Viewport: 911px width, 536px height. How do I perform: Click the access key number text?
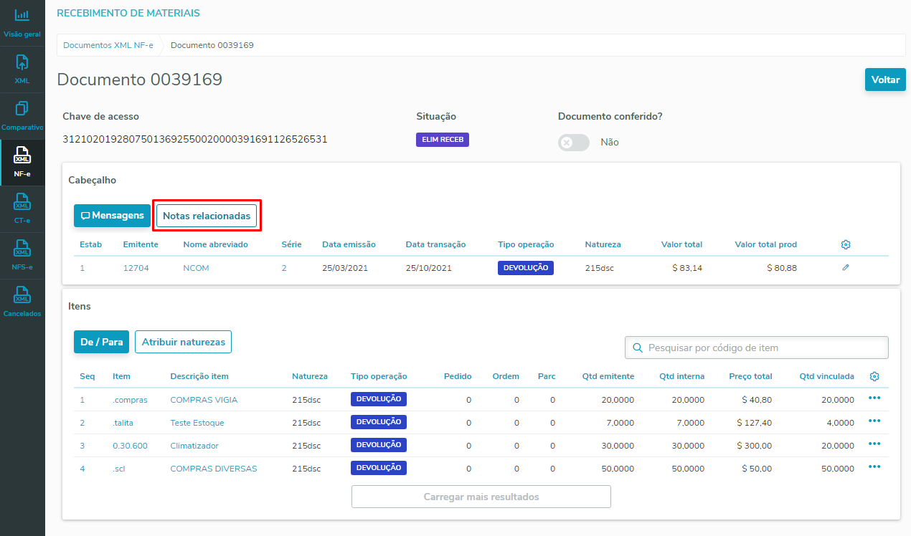(x=195, y=139)
